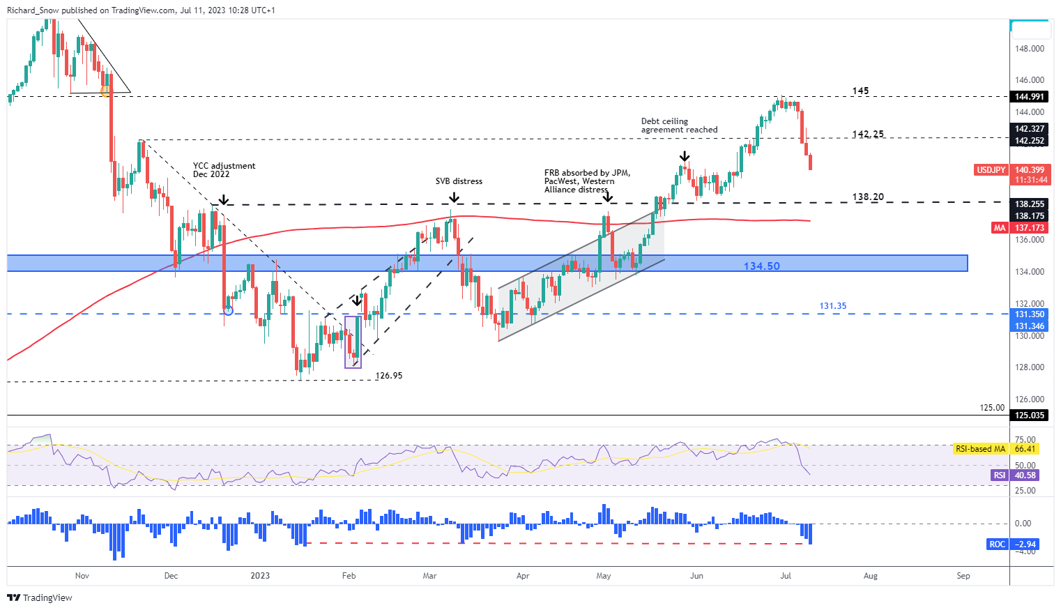Screen dimensions: 1061x610
Task: Click the 131.350 blue price tag
Action: [x=1029, y=314]
